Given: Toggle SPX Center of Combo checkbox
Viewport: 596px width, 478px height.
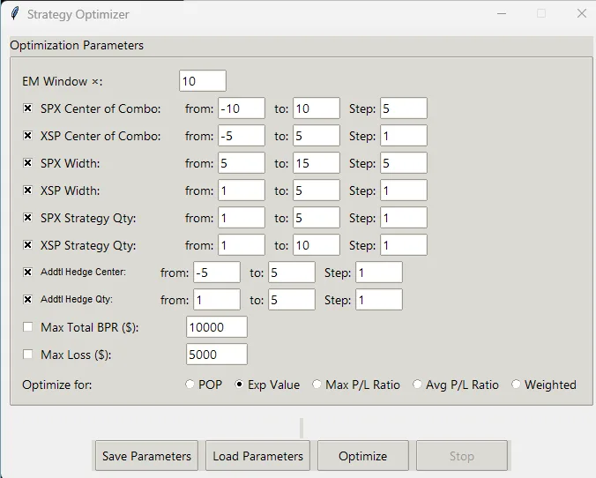Looking at the screenshot, I should point(27,108).
